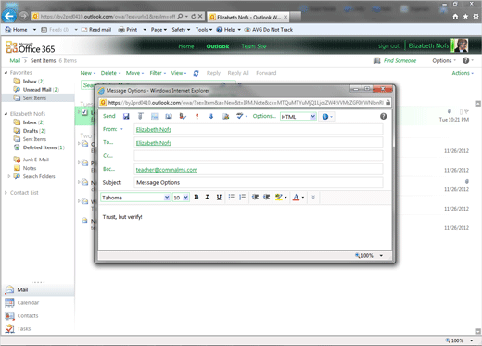Click in the message body text area
Viewport: 482px width, 346px height.
tap(245, 228)
